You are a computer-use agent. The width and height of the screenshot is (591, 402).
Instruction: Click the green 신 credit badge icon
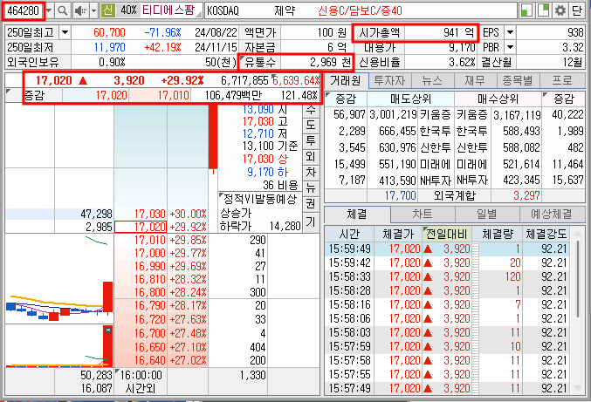pos(107,10)
